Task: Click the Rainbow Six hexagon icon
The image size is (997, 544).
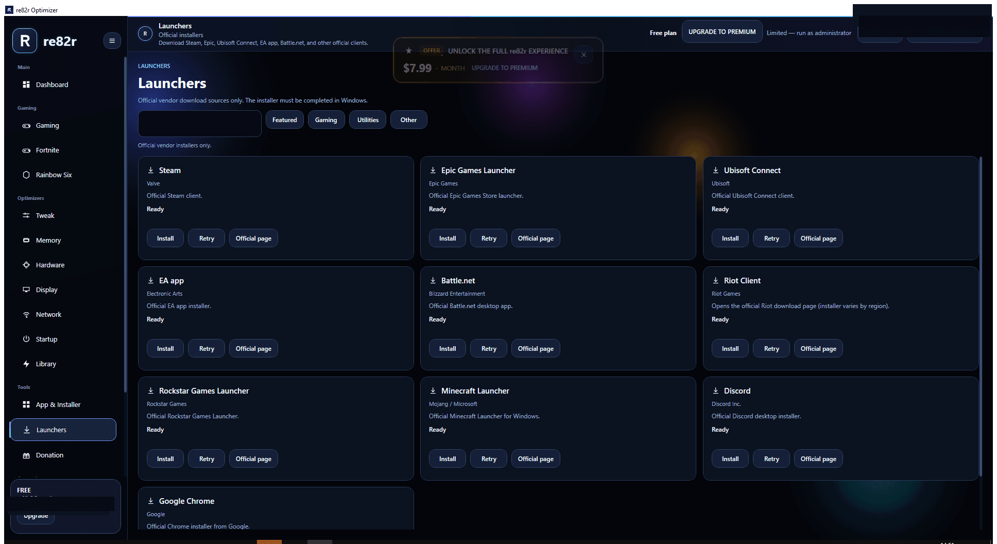Action: [x=26, y=175]
